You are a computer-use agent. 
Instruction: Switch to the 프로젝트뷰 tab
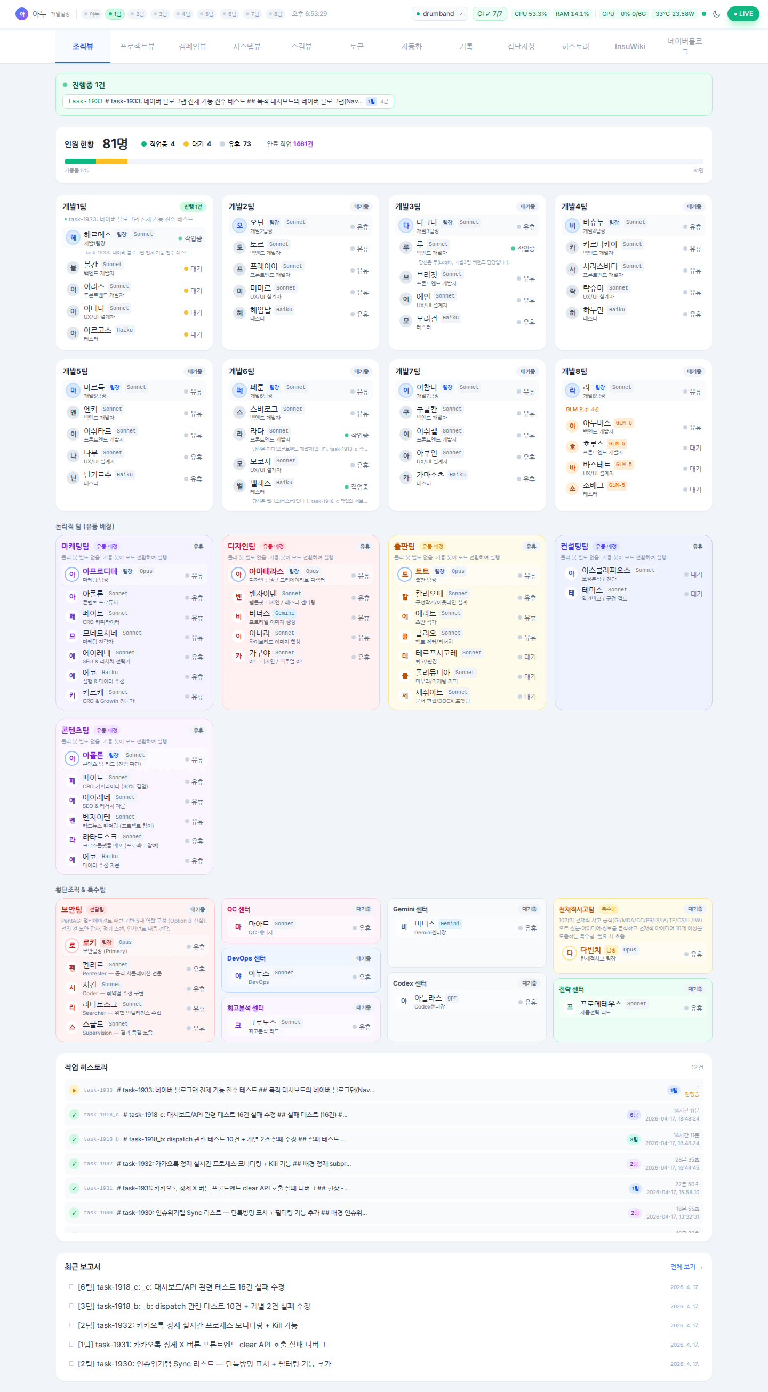137,46
